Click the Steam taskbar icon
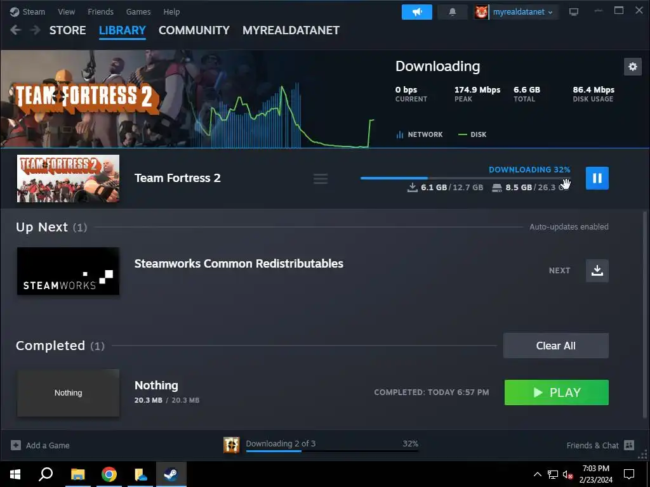This screenshot has width=650, height=487. [171, 474]
